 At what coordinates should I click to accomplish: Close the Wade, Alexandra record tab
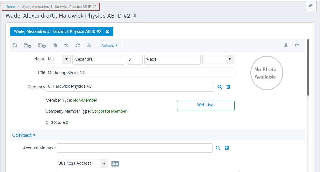click(107, 31)
